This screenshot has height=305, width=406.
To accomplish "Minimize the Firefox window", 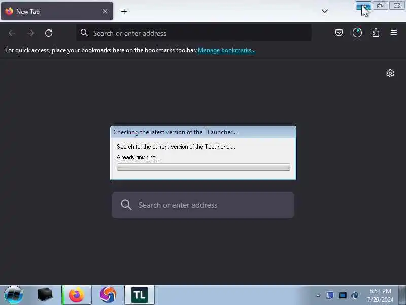I will click(x=363, y=5).
